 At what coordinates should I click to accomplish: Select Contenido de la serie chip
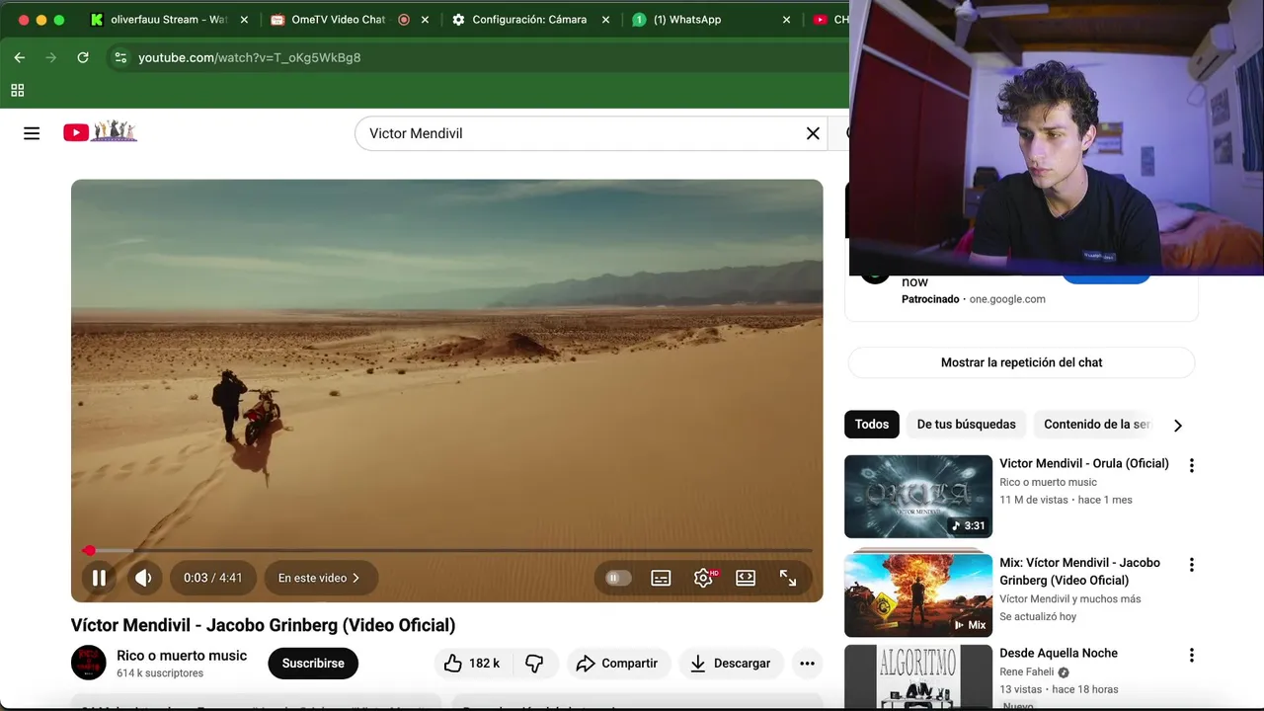point(1096,425)
